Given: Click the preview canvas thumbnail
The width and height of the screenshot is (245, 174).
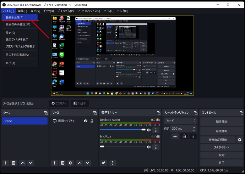Looking at the screenshot, I should [122, 55].
